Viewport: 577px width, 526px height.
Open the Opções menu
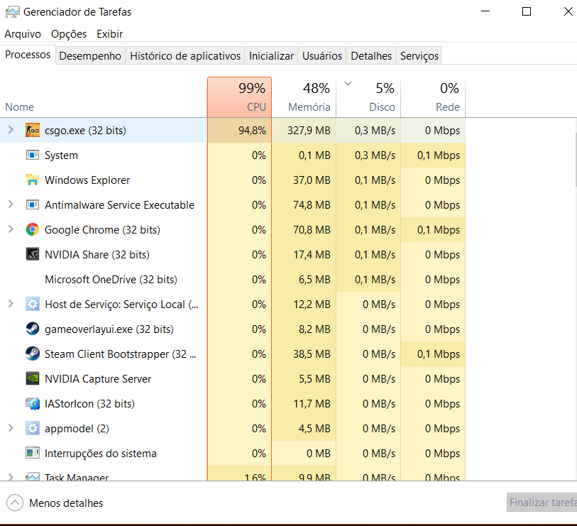click(x=69, y=34)
